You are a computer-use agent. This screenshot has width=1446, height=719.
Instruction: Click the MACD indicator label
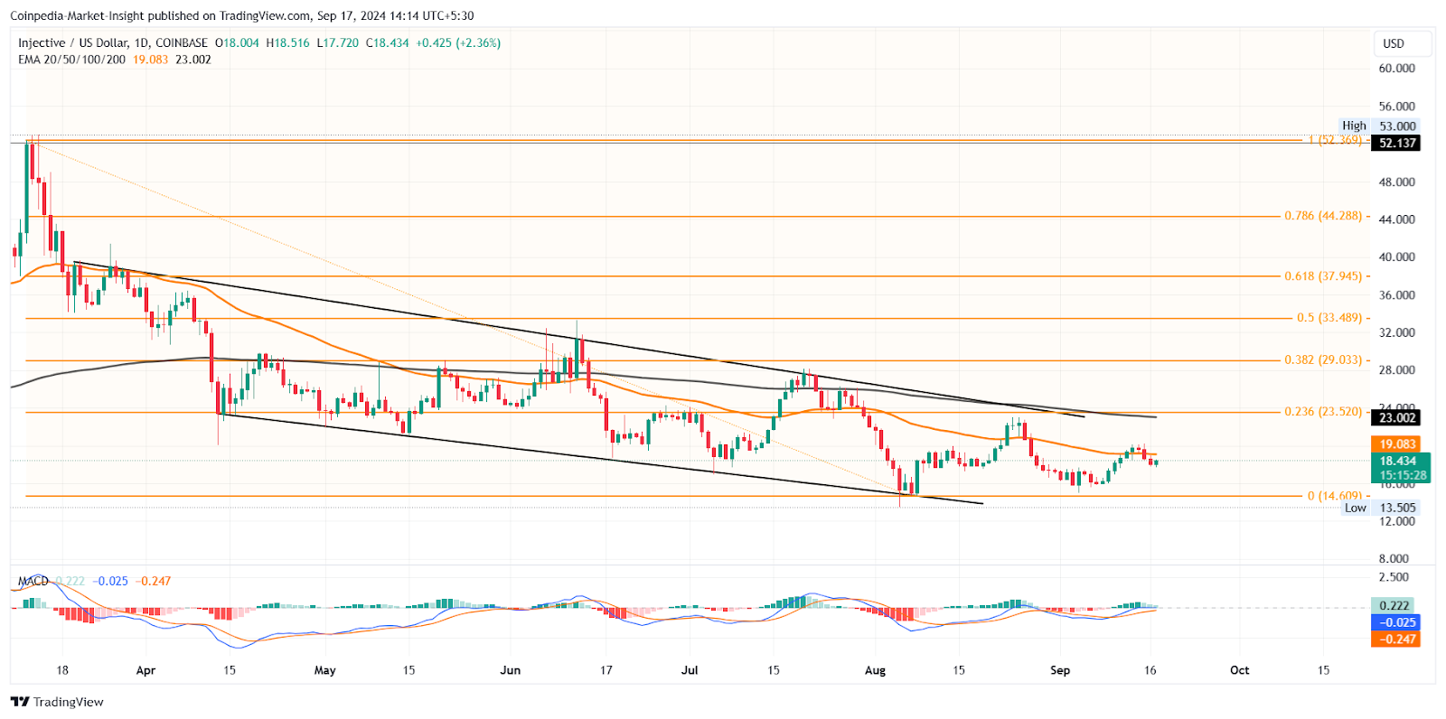33,581
